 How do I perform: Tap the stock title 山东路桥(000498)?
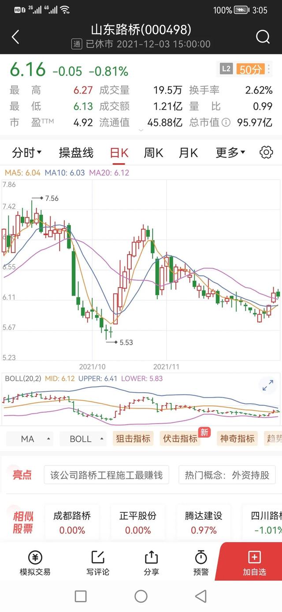[141, 30]
